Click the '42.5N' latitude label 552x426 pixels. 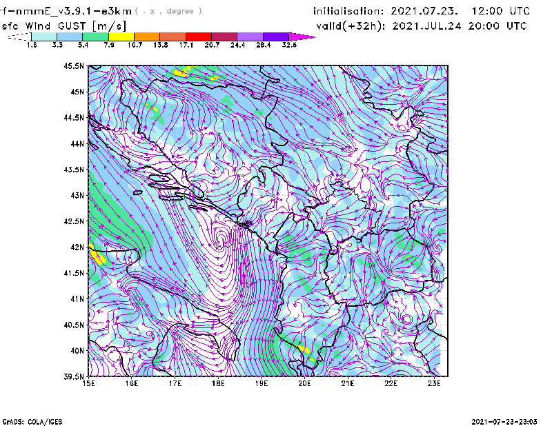(74, 221)
